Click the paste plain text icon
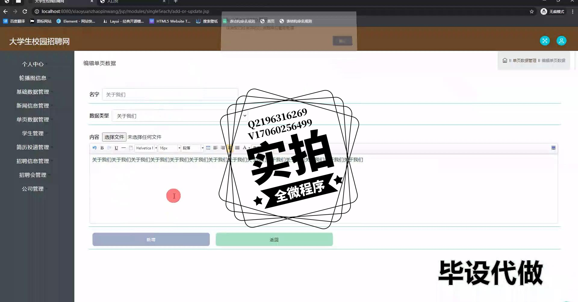The height and width of the screenshot is (302, 578). pos(131,148)
